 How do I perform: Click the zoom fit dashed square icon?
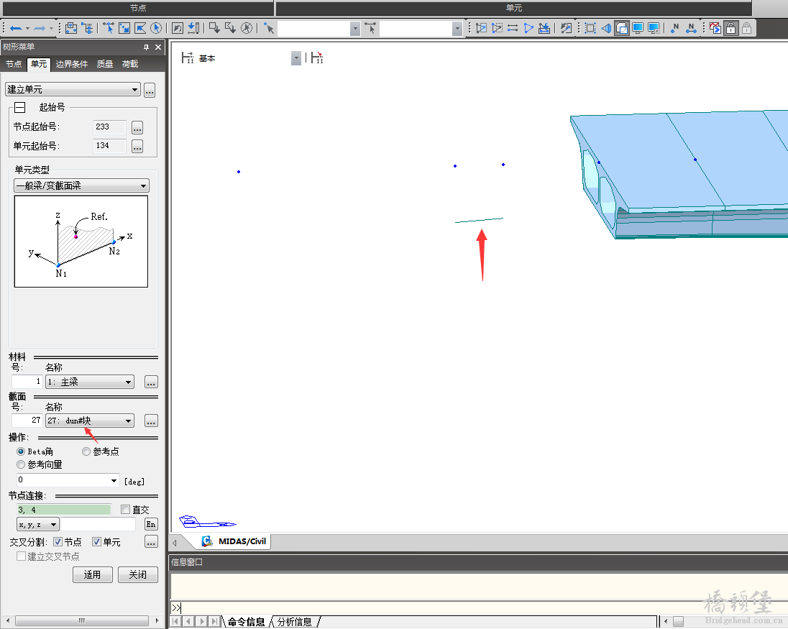590,28
